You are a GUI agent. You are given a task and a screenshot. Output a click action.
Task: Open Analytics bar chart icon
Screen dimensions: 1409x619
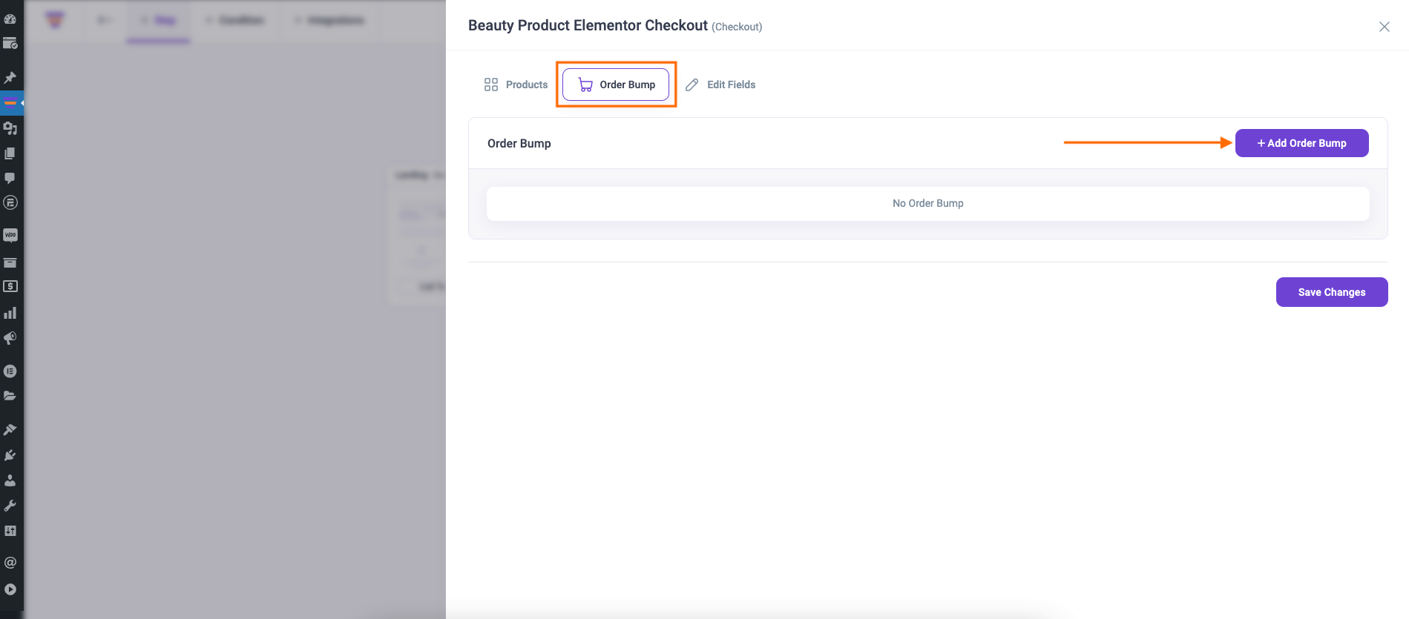click(10, 313)
